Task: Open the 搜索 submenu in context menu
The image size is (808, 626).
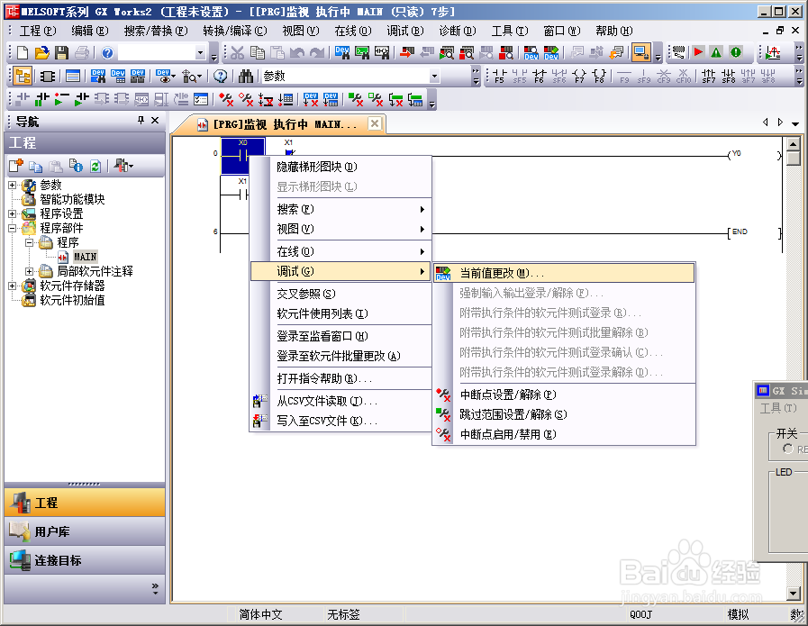Action: click(x=340, y=209)
